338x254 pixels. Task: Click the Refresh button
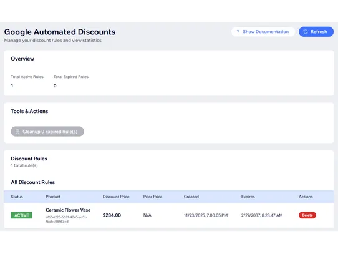(x=316, y=32)
